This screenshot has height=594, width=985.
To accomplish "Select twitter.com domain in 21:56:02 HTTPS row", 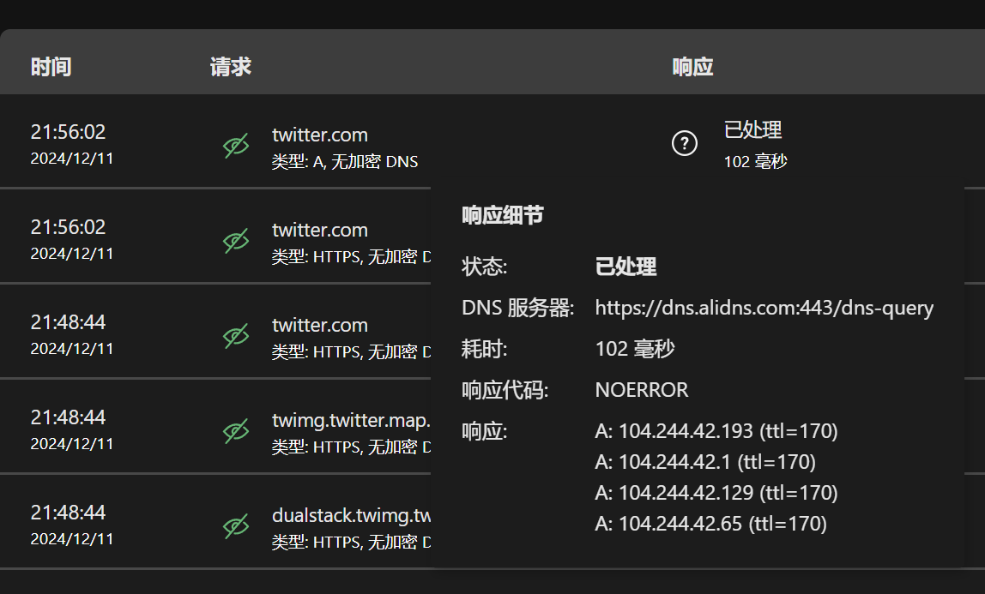I will coord(320,231).
